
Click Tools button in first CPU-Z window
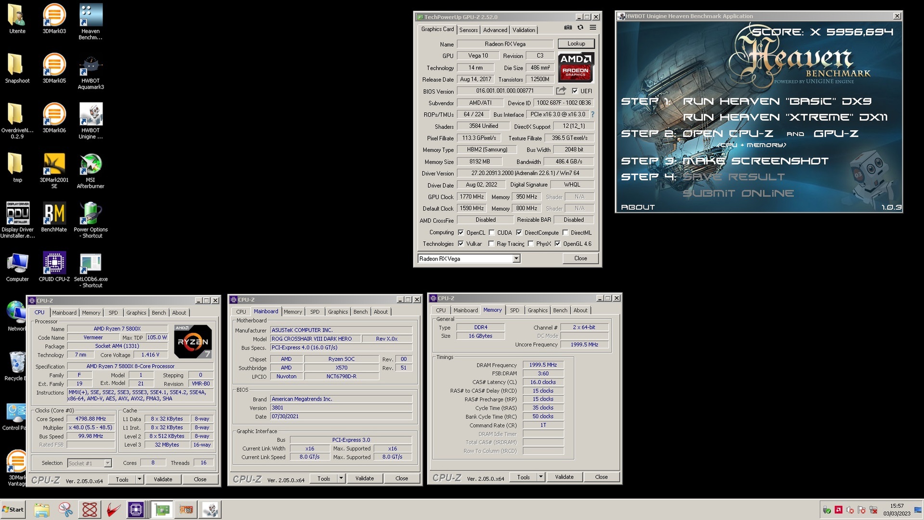tap(122, 480)
